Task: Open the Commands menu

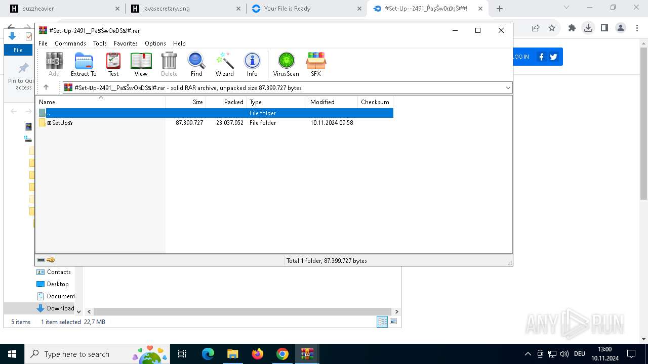Action: 70,43
